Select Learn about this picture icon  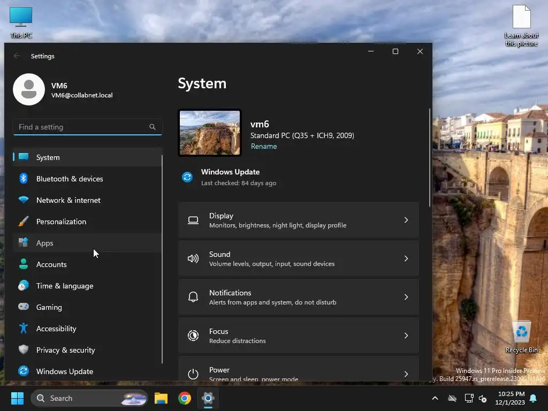pyautogui.click(x=521, y=26)
